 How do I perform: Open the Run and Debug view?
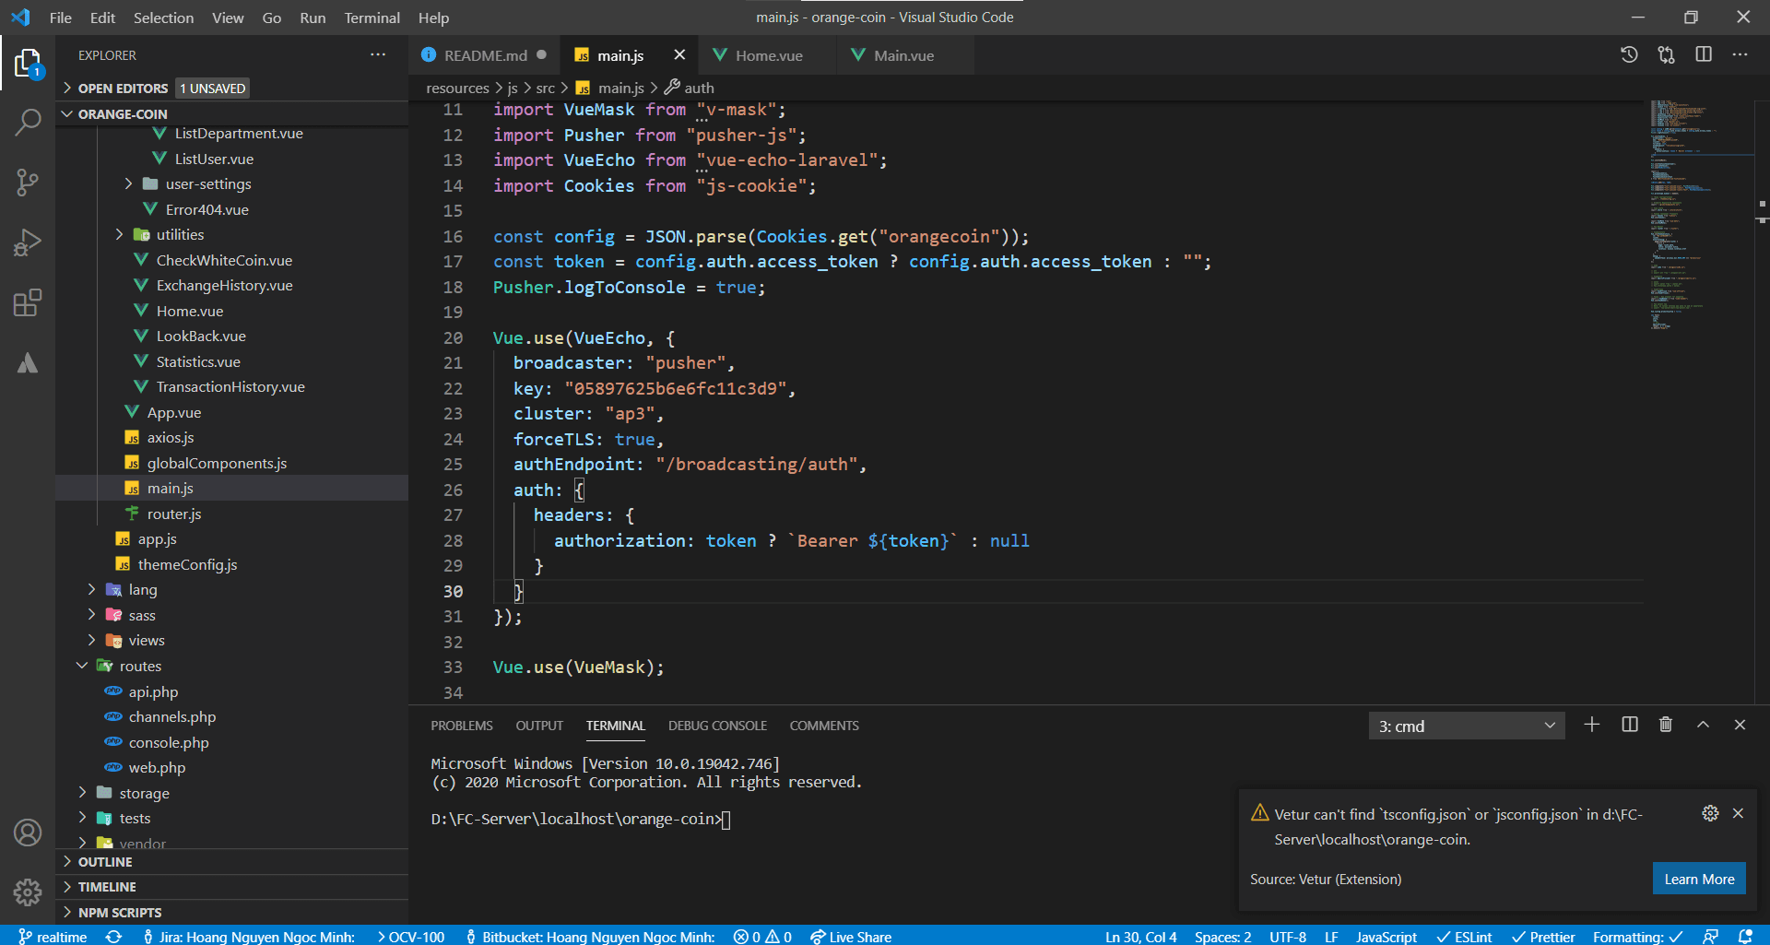[28, 242]
